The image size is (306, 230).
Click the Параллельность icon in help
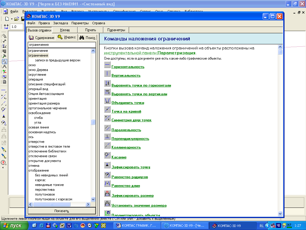coord(107,128)
